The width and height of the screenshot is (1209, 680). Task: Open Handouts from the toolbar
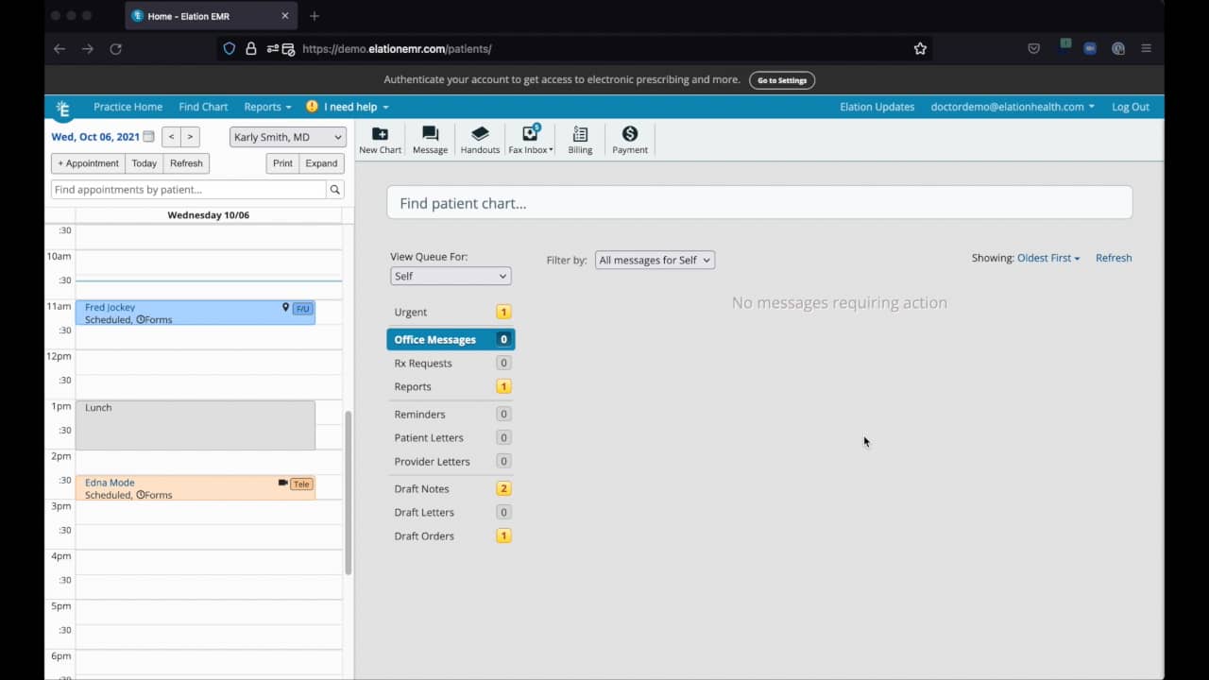(480, 140)
